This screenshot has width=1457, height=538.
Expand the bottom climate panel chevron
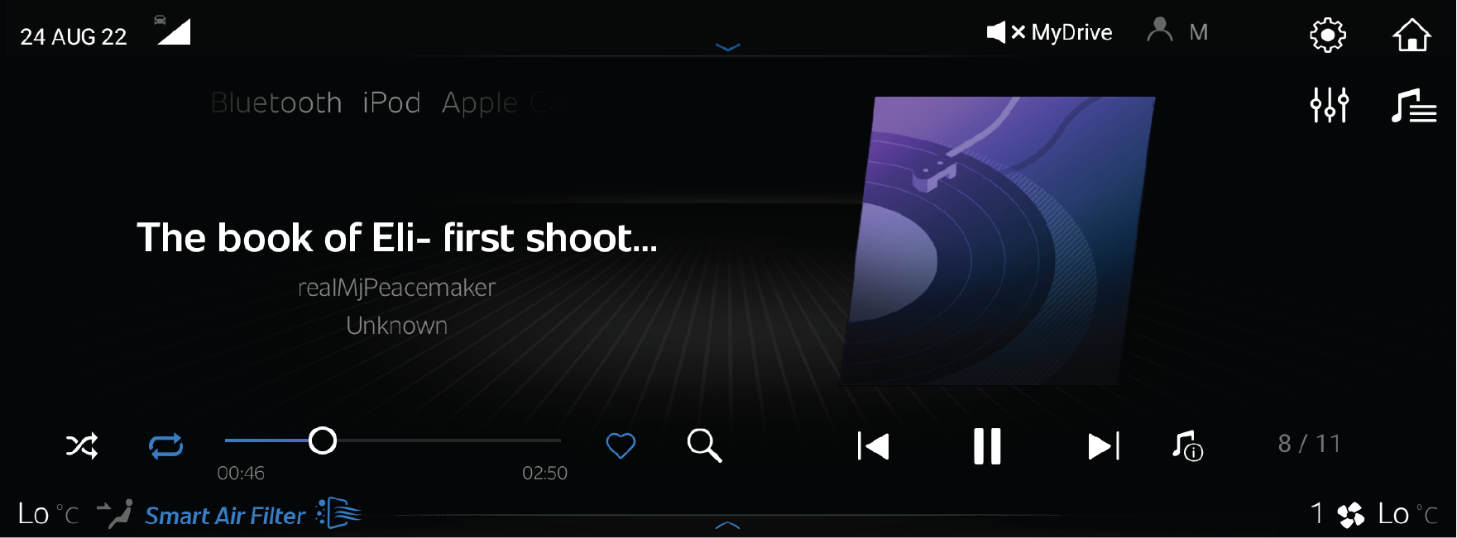coord(727,524)
